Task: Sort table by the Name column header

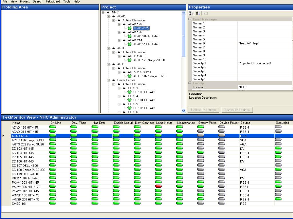Action: click(x=16, y=123)
